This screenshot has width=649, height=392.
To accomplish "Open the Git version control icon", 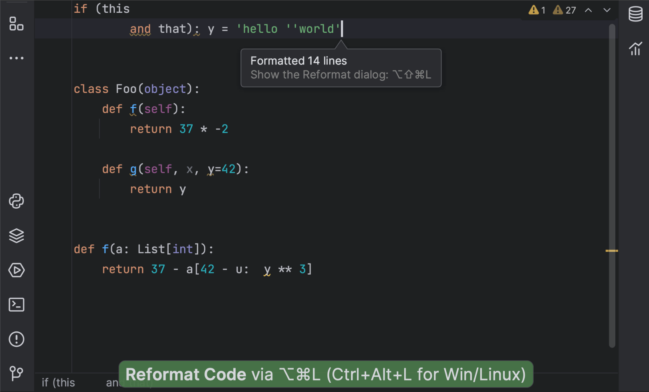I will click(x=16, y=374).
